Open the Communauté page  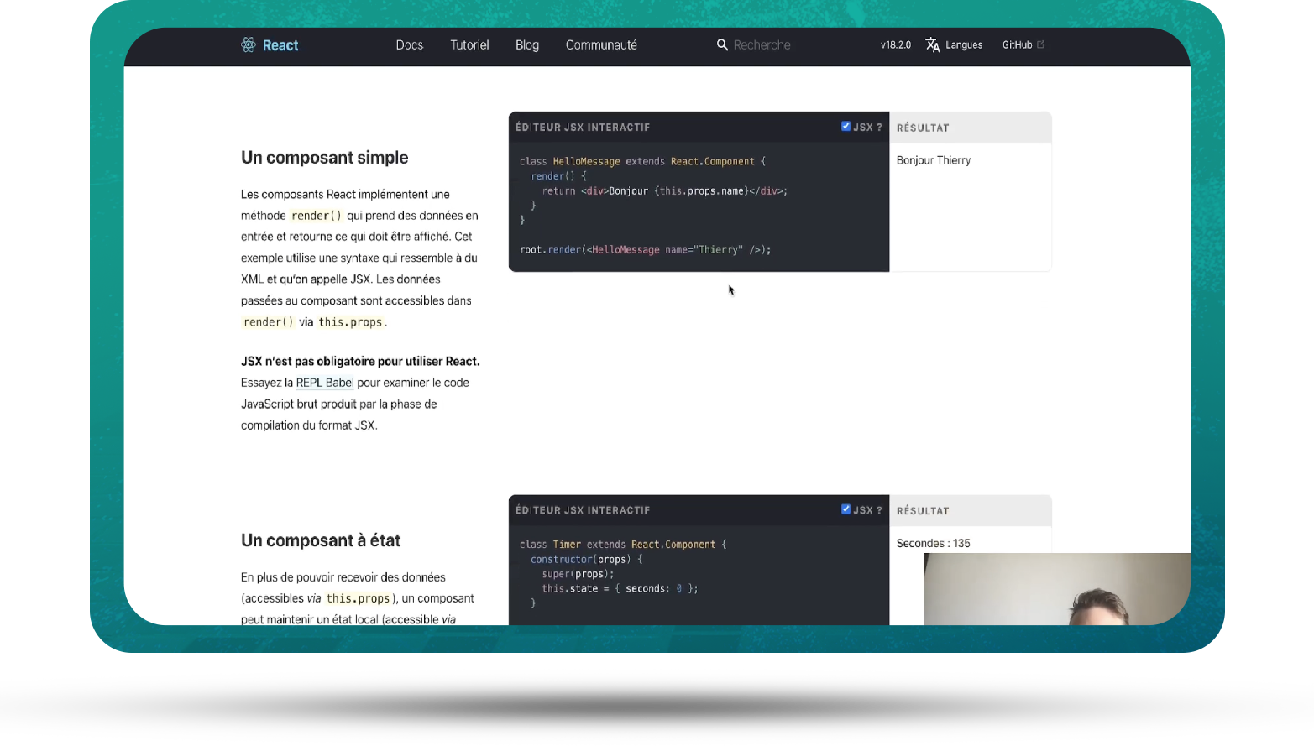click(x=601, y=45)
